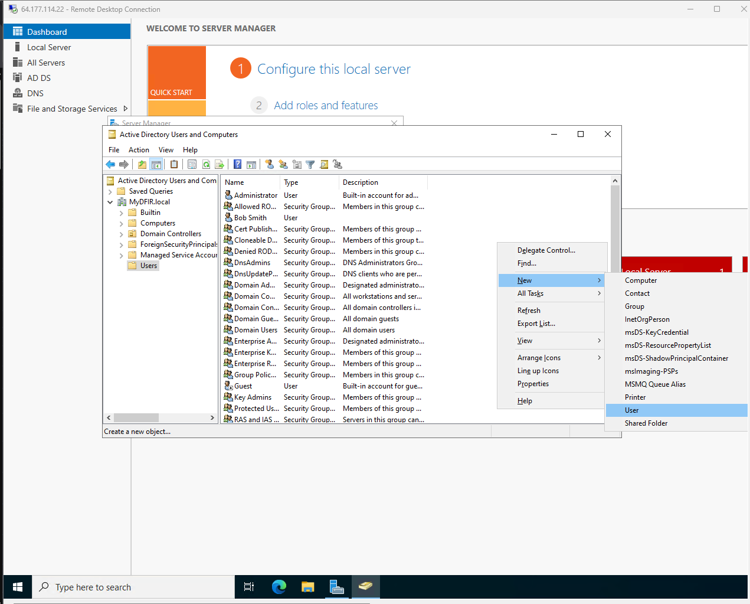Create new group with toolbar icon
This screenshot has width=750, height=604.
click(283, 164)
